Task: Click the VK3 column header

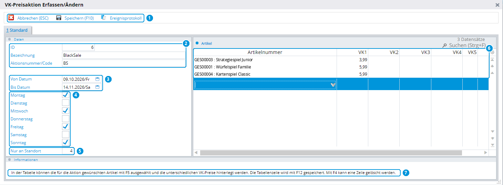Action: click(415, 52)
